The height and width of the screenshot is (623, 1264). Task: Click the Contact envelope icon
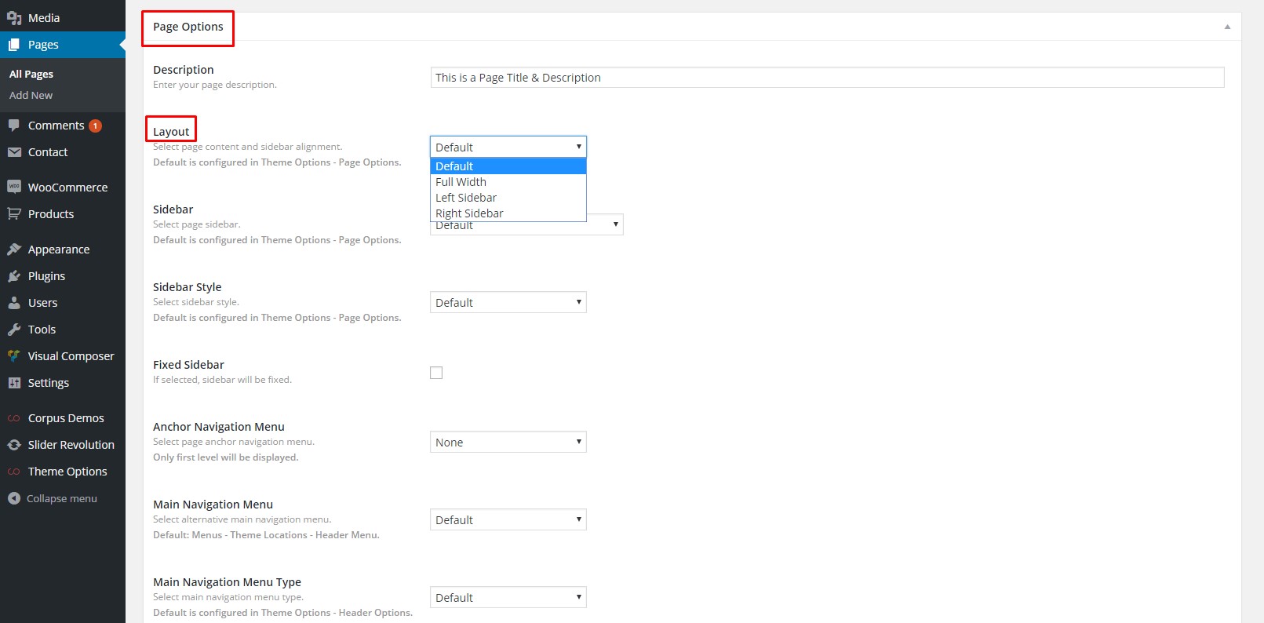(x=14, y=152)
